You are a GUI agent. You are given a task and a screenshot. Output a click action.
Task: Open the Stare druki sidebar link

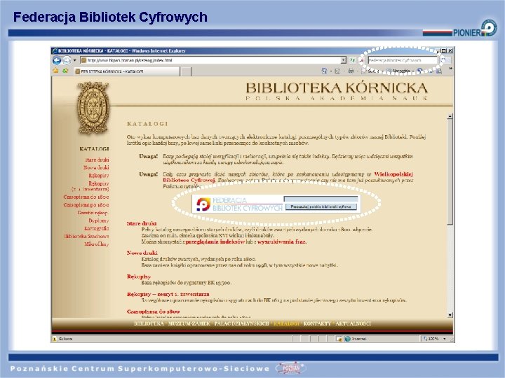[x=97, y=160]
